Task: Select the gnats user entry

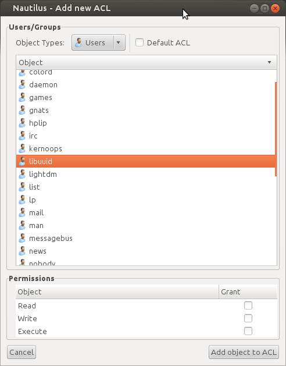Action: (146, 110)
